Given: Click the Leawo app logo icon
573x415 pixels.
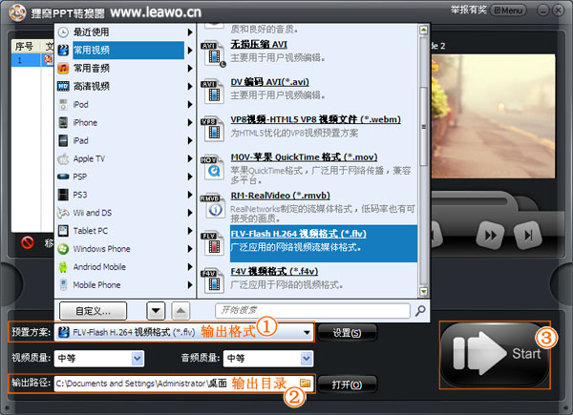Looking at the screenshot, I should [x=17, y=13].
